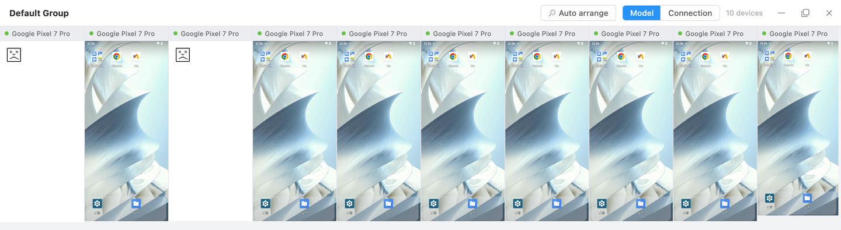
Task: Open Settings gear on the second device
Action: (97, 203)
